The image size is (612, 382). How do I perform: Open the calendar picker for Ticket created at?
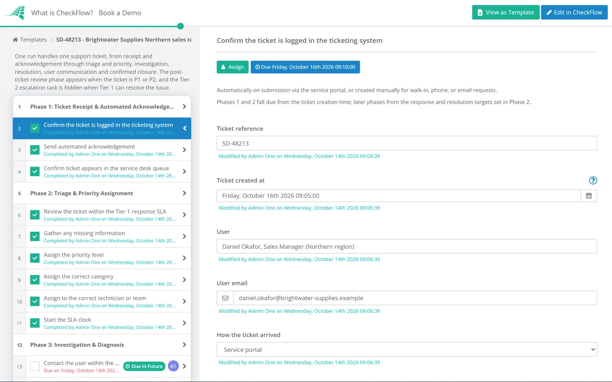click(x=589, y=196)
